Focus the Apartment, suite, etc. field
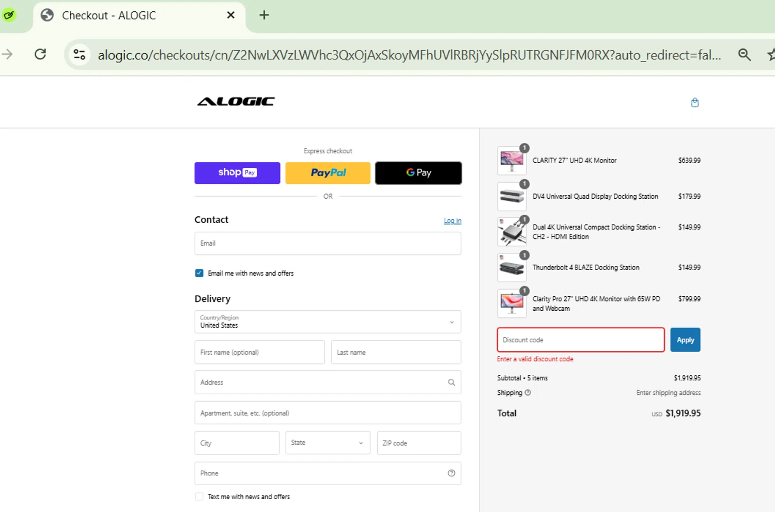Viewport: 775px width, 512px height. 328,413
